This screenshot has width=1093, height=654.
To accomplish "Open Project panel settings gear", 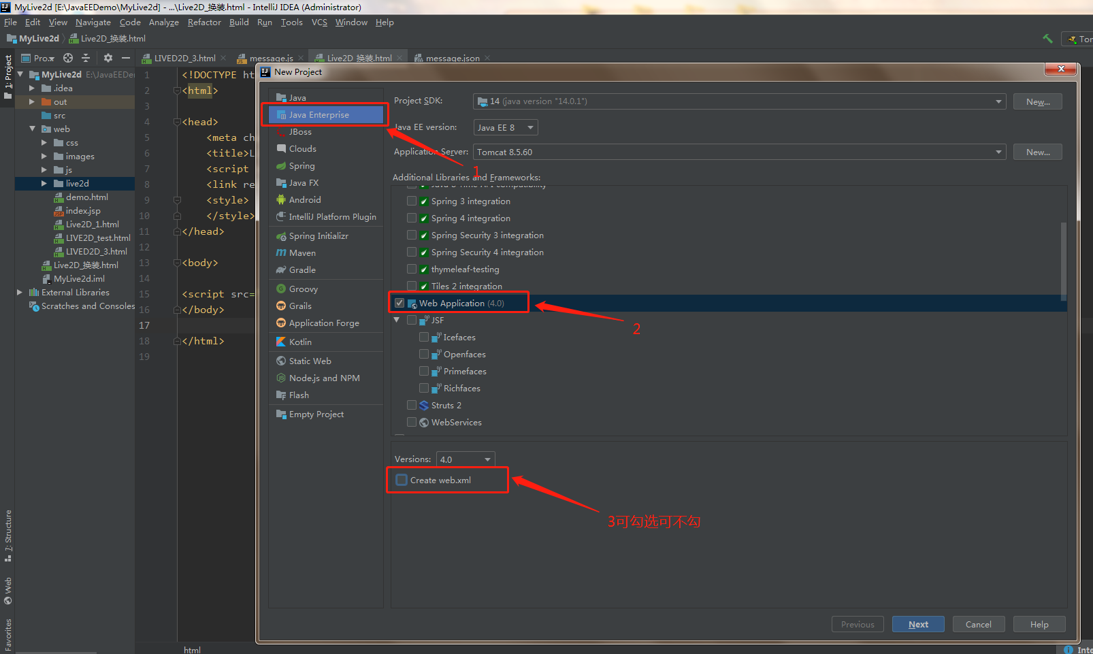I will point(108,58).
